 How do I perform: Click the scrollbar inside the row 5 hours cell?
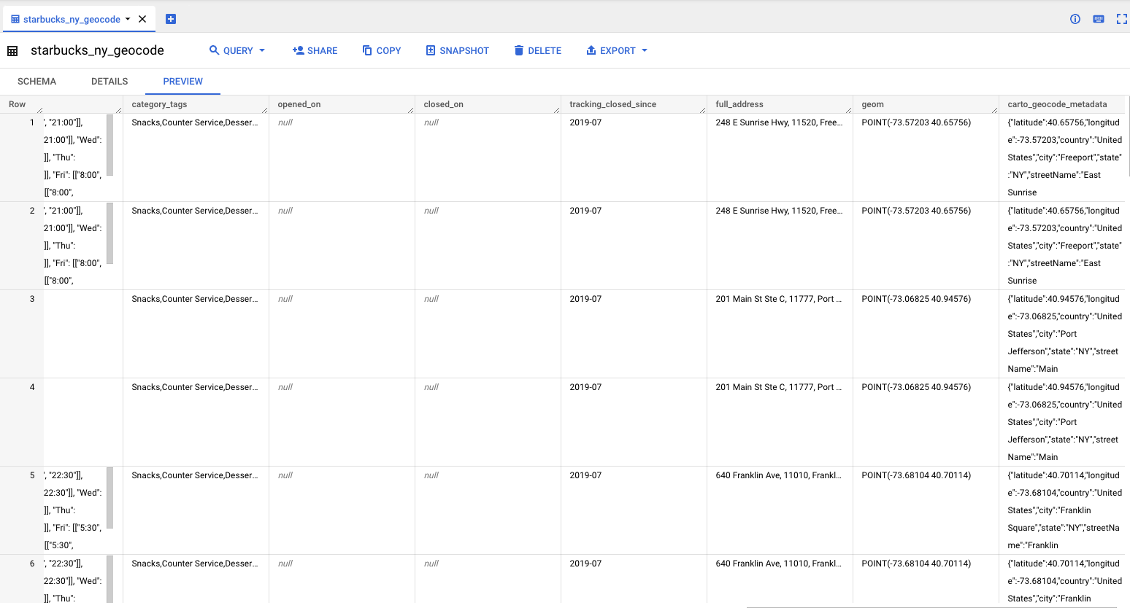(110, 498)
